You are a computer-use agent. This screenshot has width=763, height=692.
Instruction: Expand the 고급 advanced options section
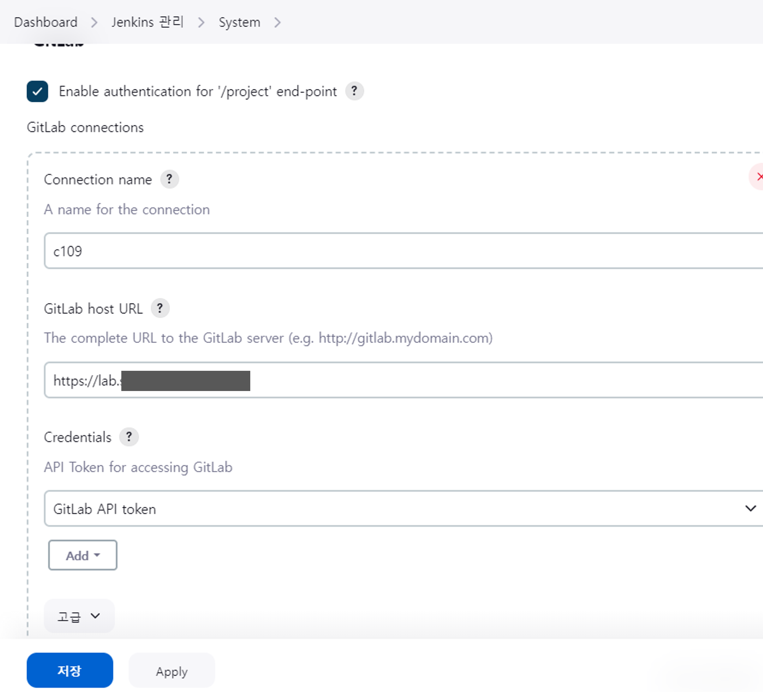click(x=79, y=615)
